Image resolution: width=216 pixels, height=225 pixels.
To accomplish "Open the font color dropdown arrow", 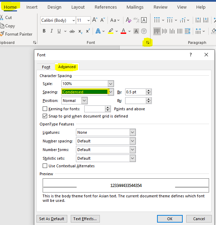I will (x=129, y=31).
